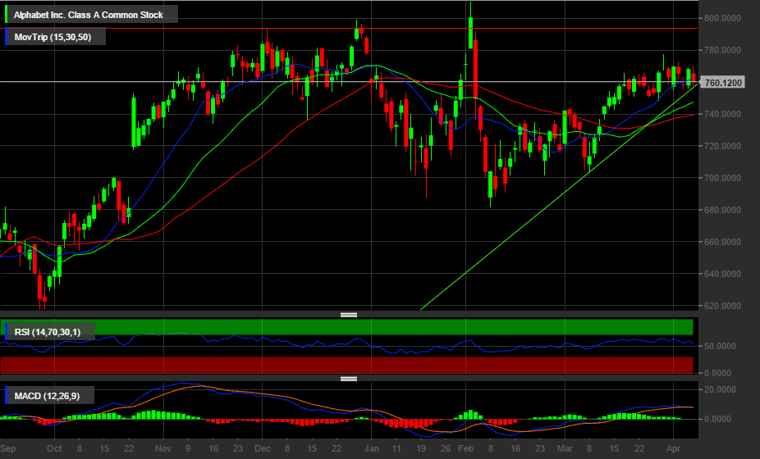The width and height of the screenshot is (760, 459).
Task: Click the 720.0000 price axis label
Action: tap(722, 146)
